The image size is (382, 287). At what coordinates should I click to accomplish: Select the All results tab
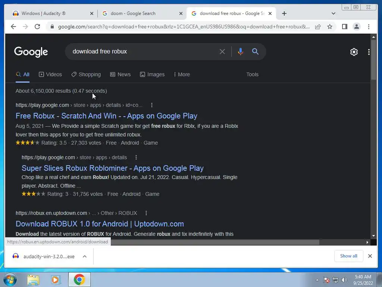click(x=23, y=74)
